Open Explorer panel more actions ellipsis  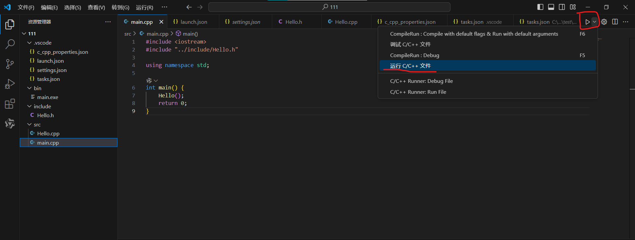tap(108, 22)
